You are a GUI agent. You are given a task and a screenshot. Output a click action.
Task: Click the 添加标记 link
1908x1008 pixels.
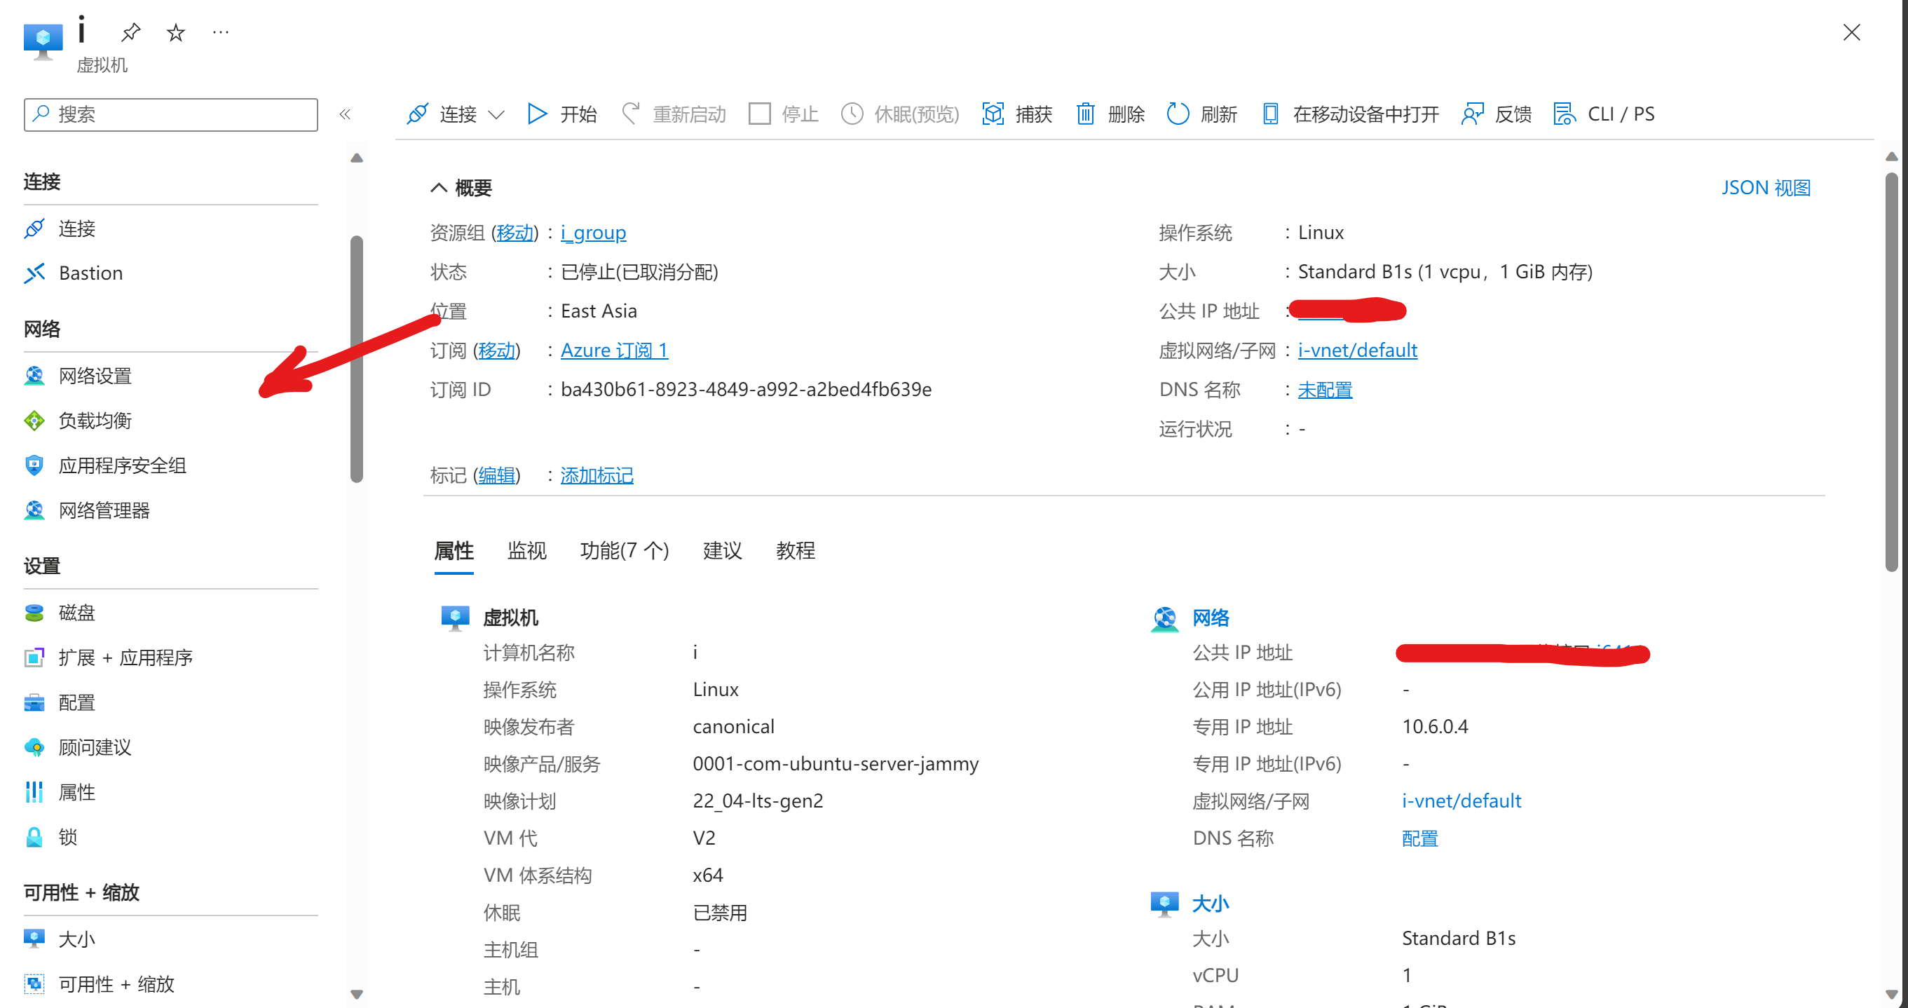597,475
